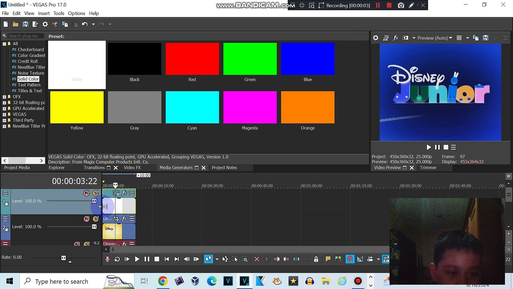The image size is (513, 289).
Task: Open the Render As export icon
Action: 35,24
